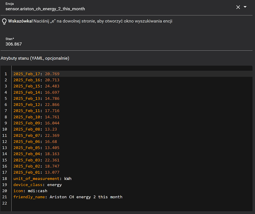Open the entity dropdown arrow

(x=245, y=7)
